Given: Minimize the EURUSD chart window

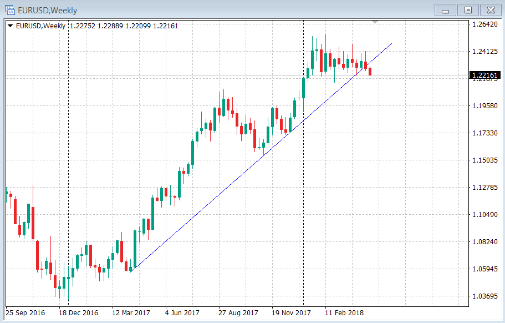Looking at the screenshot, I should coord(445,10).
